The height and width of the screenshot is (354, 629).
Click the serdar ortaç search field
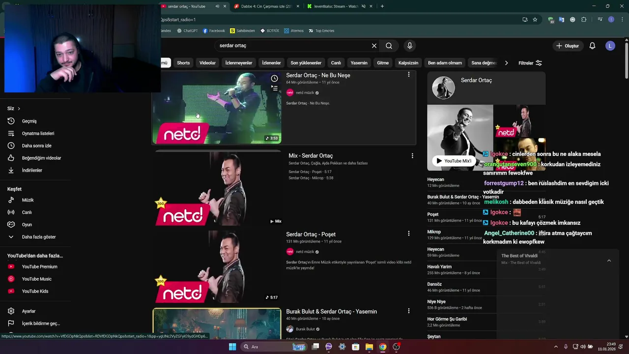coord(292,46)
